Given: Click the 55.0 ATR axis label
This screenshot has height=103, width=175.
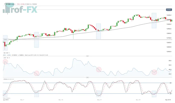Looking at the screenshot, I should [170, 61].
